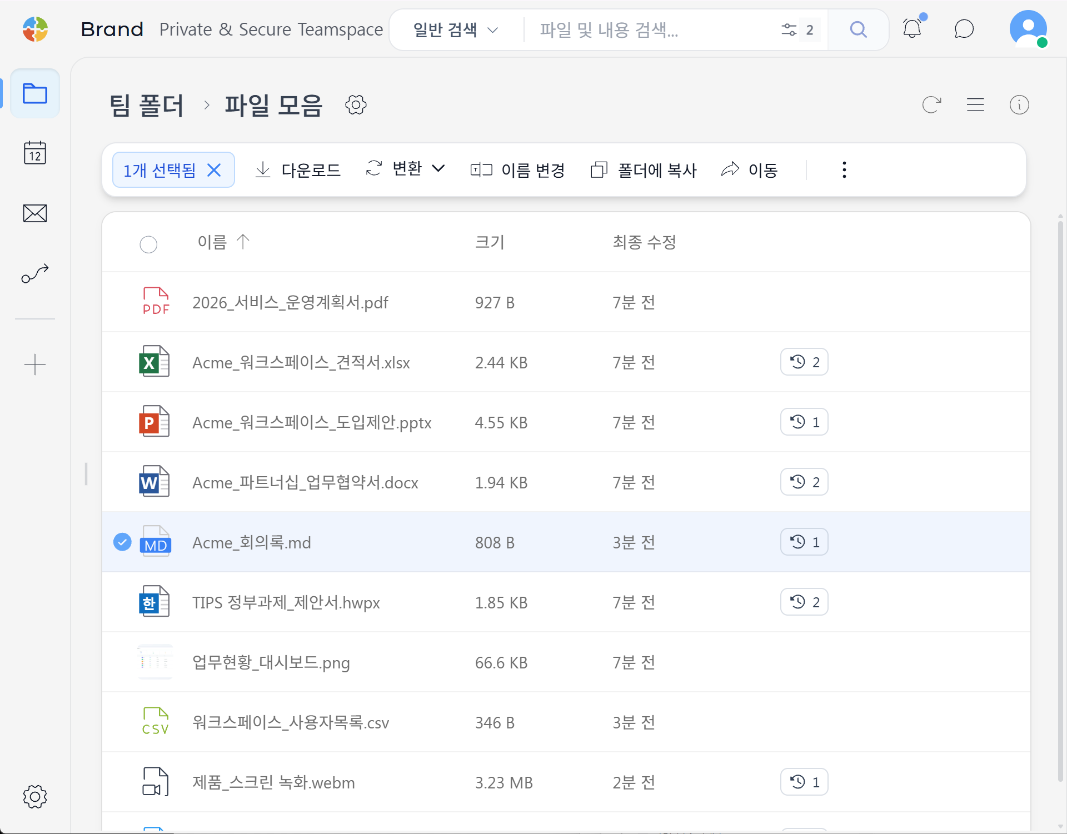Click the plus add icon in sidebar
1067x834 pixels.
[35, 364]
